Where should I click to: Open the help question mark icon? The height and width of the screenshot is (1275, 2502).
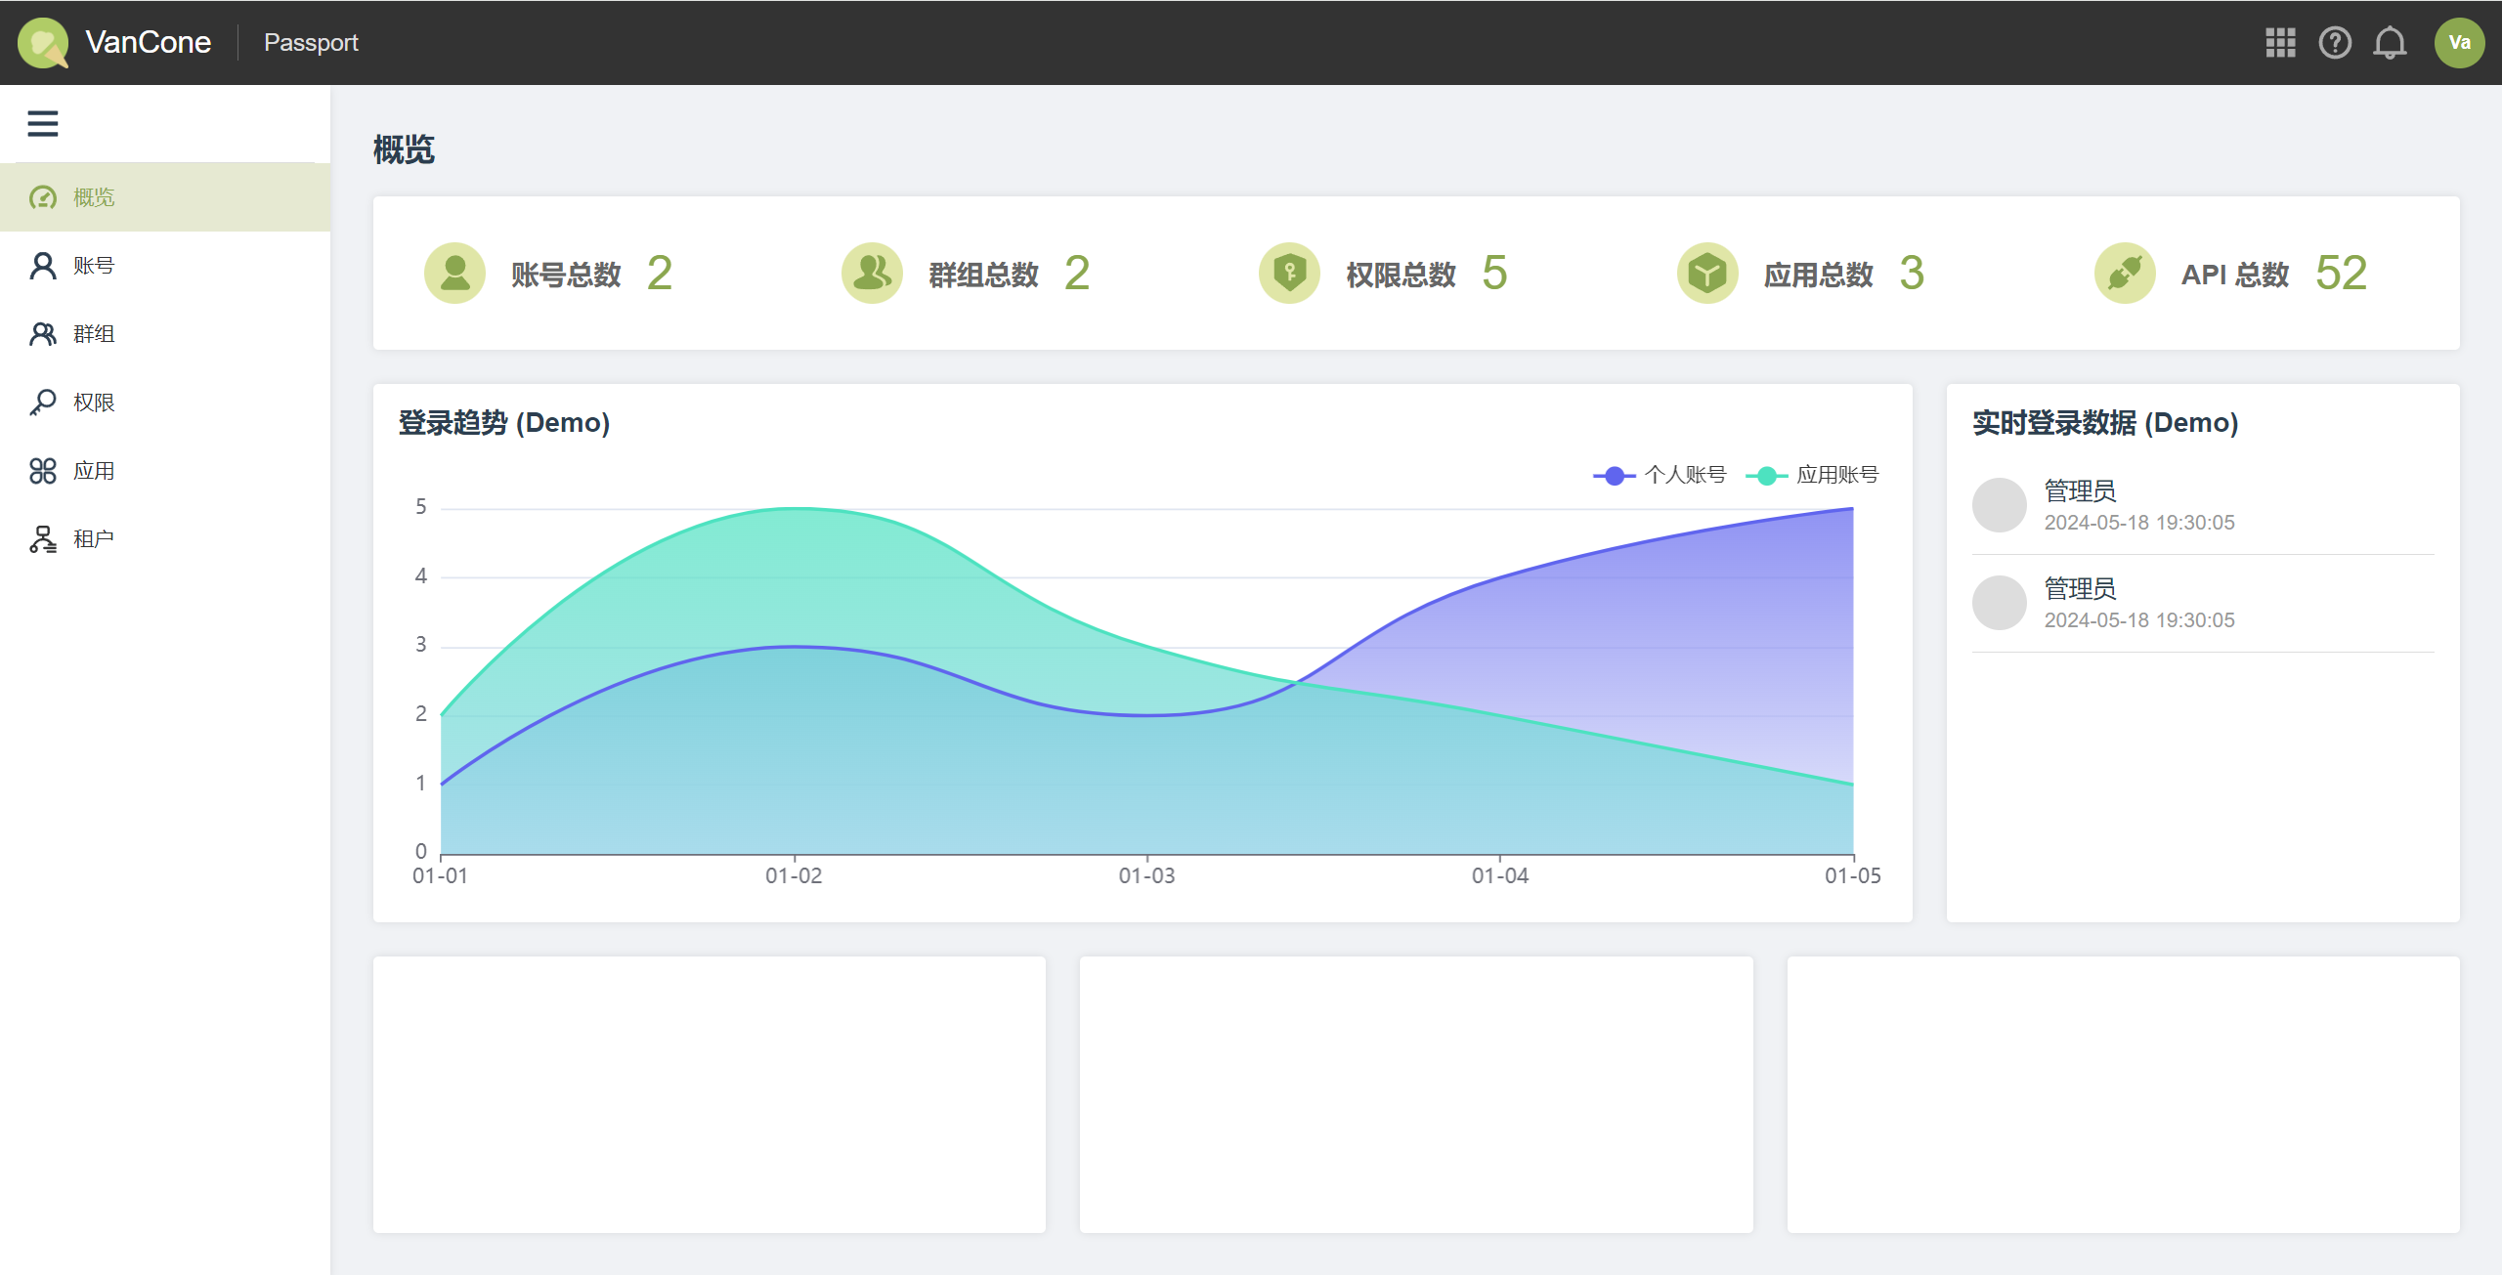[x=2335, y=43]
